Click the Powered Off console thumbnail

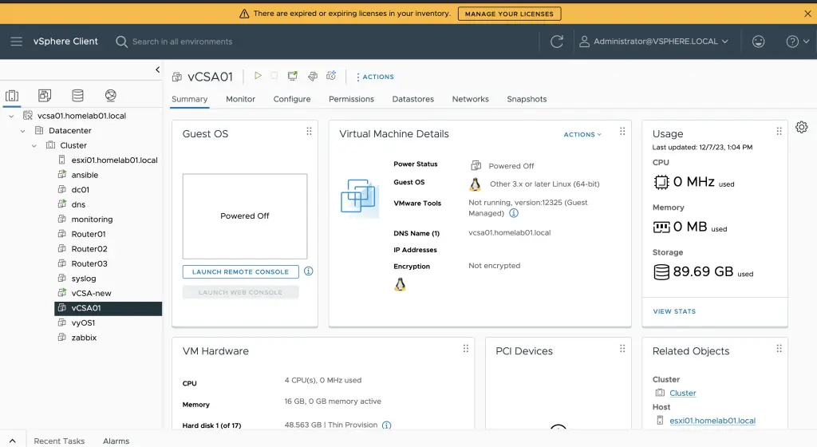[244, 216]
